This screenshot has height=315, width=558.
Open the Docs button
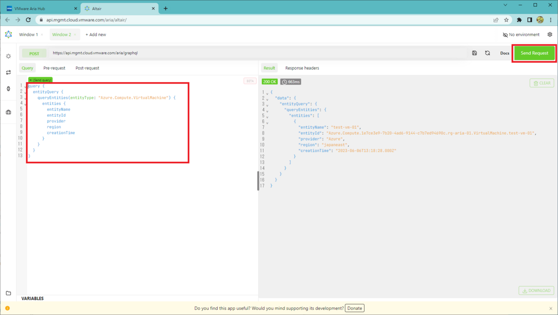coord(505,53)
